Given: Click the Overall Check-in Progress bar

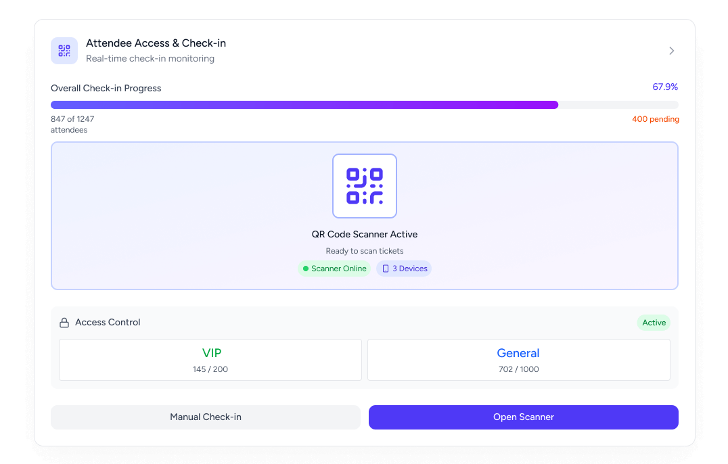Looking at the screenshot, I should 365,104.
